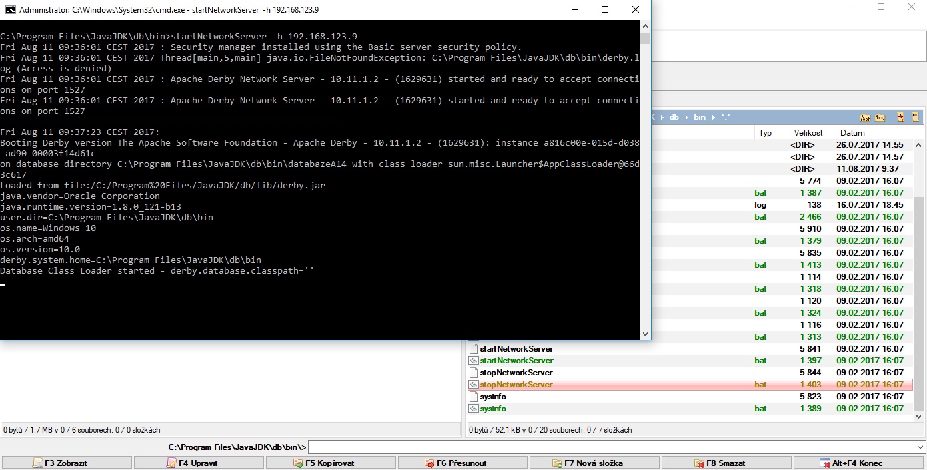Click icon of plain sysinfo file
The height and width of the screenshot is (470, 927).
coord(474,397)
